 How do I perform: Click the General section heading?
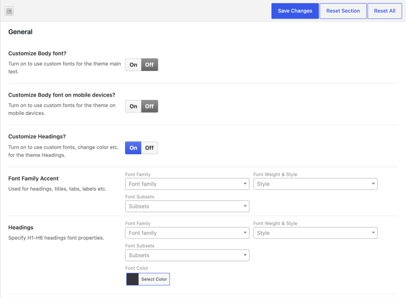[x=21, y=32]
